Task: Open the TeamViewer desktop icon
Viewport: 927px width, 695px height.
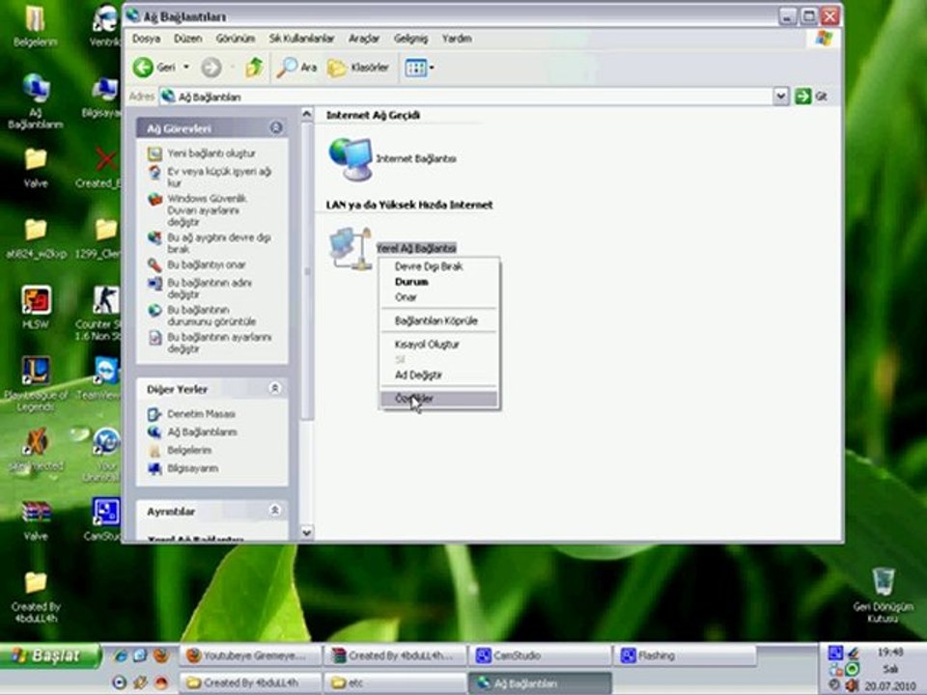Action: (106, 378)
